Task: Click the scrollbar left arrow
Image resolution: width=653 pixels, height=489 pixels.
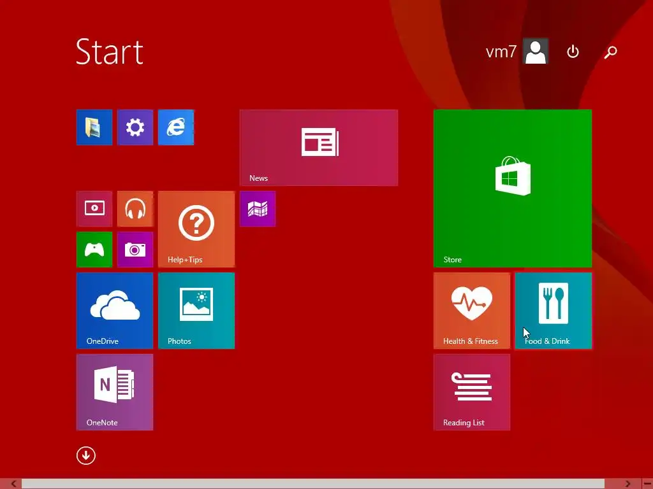Action: (x=13, y=484)
